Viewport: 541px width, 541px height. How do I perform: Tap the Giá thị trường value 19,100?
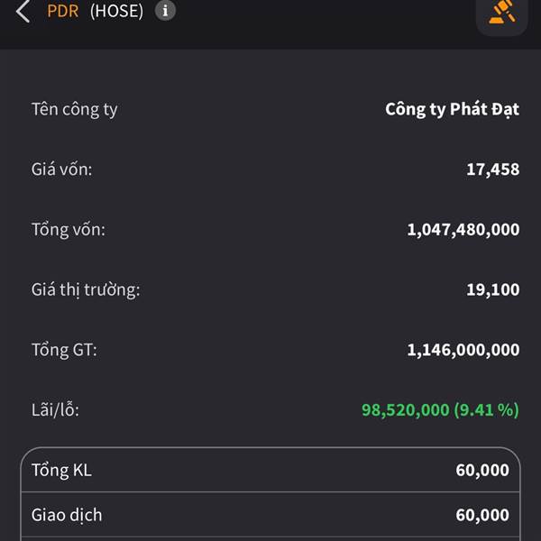point(492,289)
